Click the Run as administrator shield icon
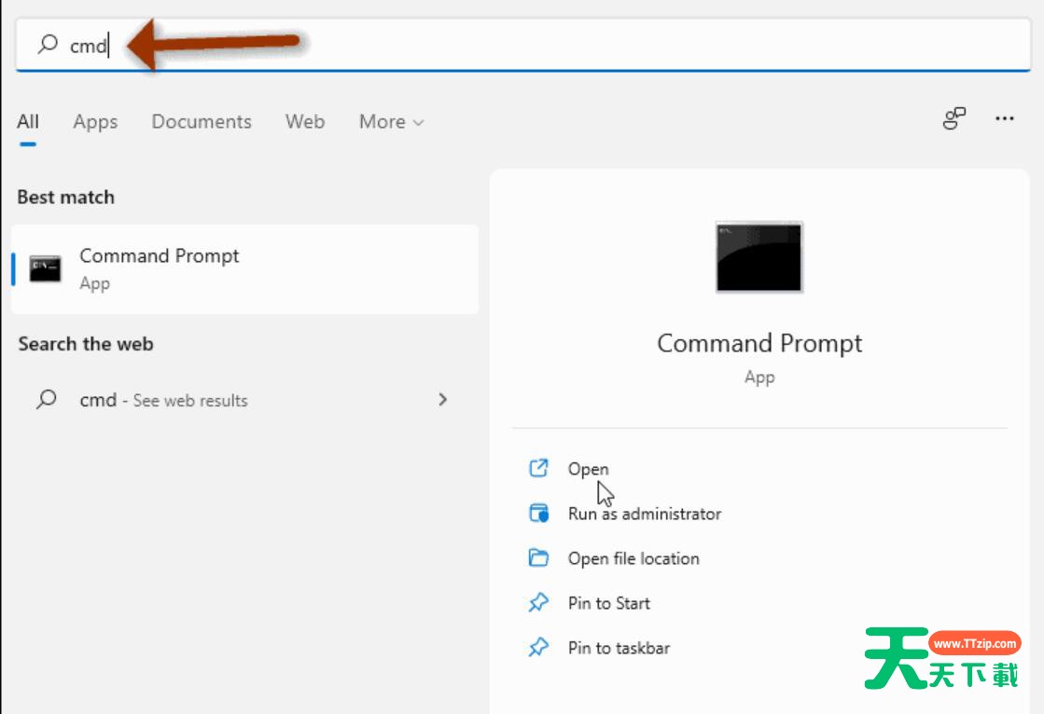Image resolution: width=1044 pixels, height=714 pixels. (538, 514)
